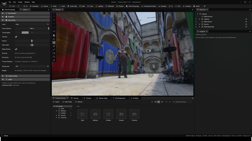
Task: Click the sun light gizmo in viewport
Action: [x=151, y=75]
